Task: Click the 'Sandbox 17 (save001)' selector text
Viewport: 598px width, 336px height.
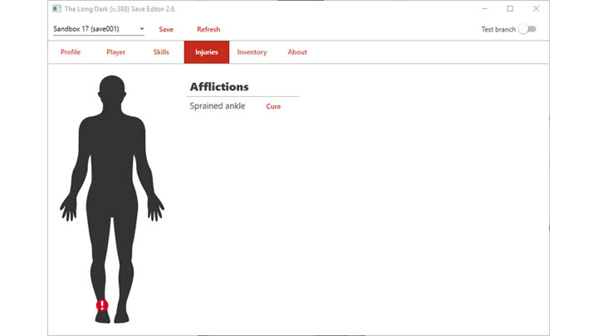Action: click(86, 29)
